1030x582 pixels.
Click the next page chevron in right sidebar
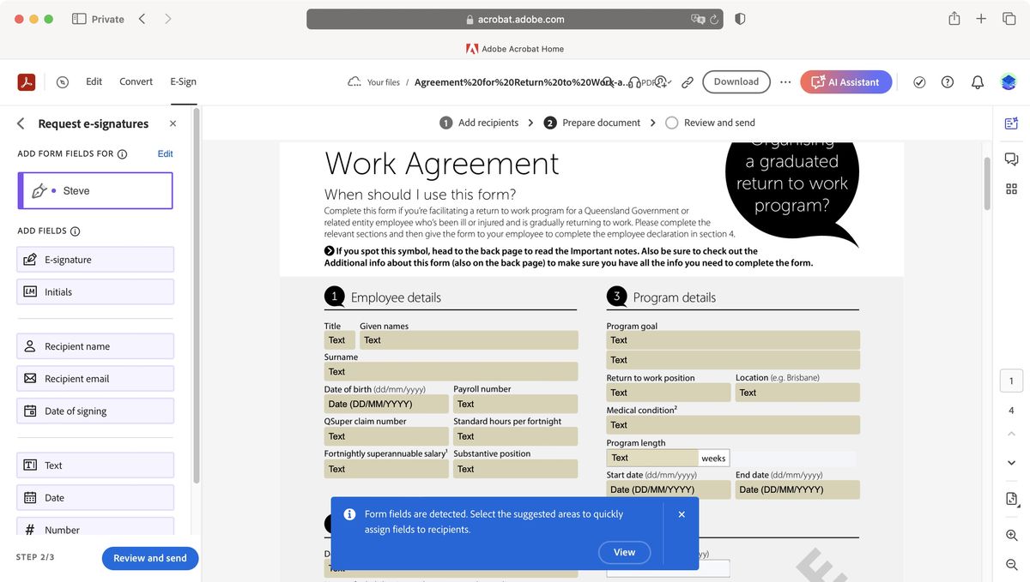click(1010, 463)
